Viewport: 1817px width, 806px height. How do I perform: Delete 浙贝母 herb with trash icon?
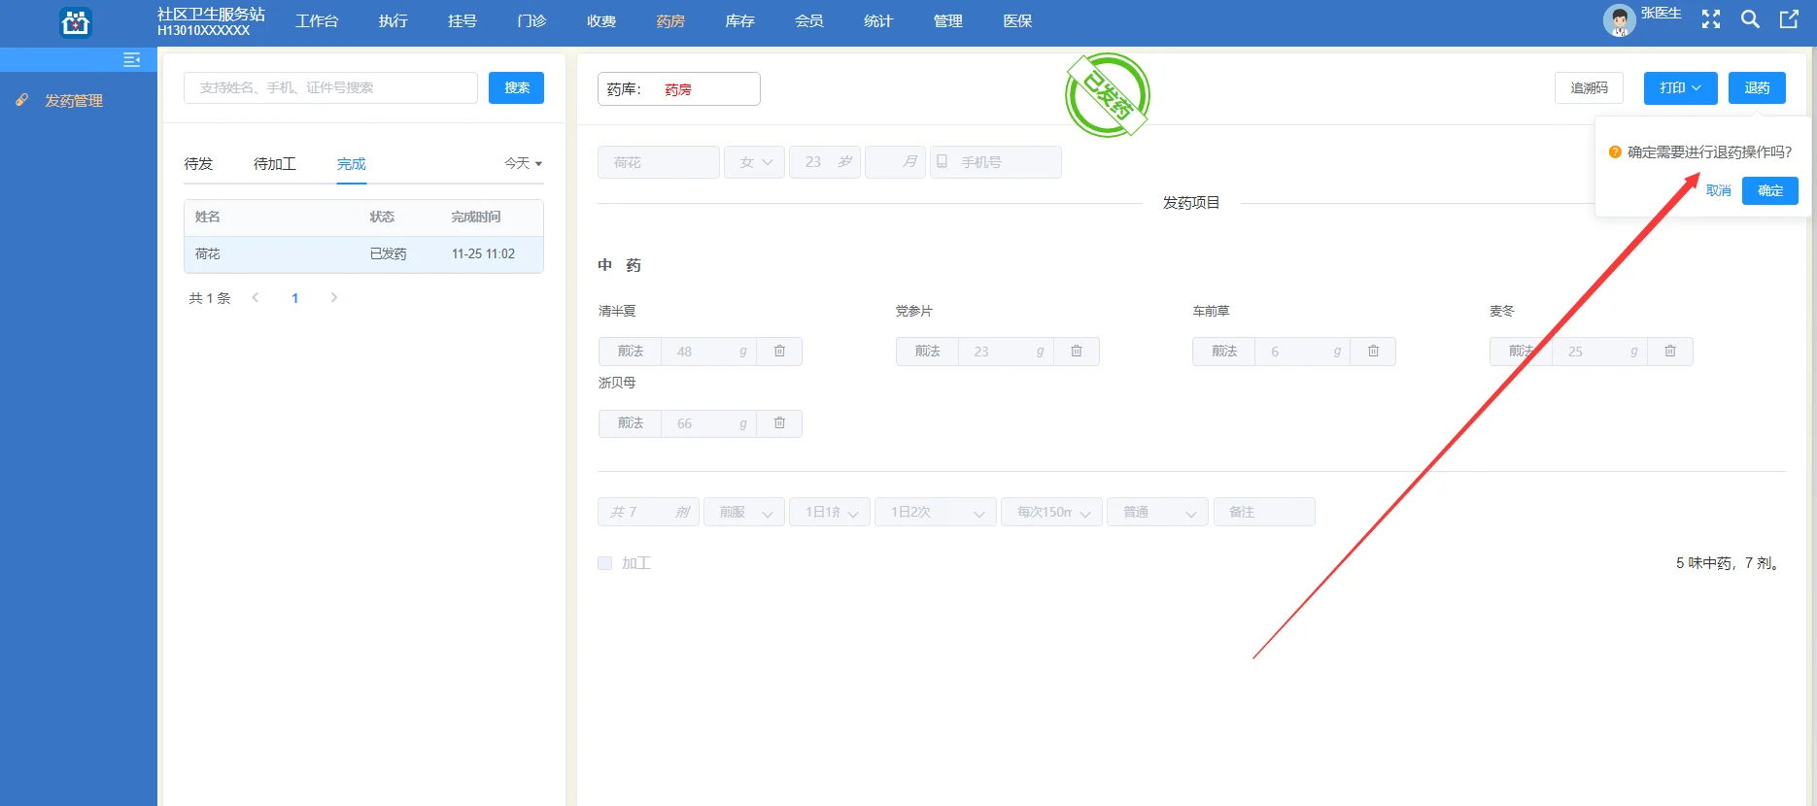coord(779,423)
